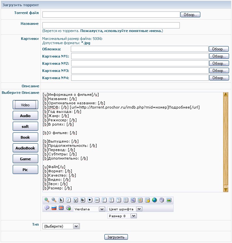Open the Тип (Выберите) dropdown
Image resolution: width=232 pixels, height=243 pixels.
pyautogui.click(x=61, y=226)
